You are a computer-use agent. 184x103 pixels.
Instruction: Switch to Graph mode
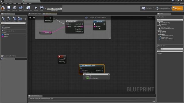click(177, 8)
